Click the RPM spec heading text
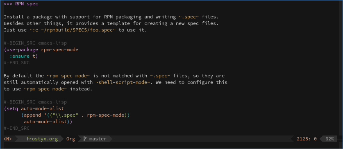 pyautogui.click(x=27, y=4)
